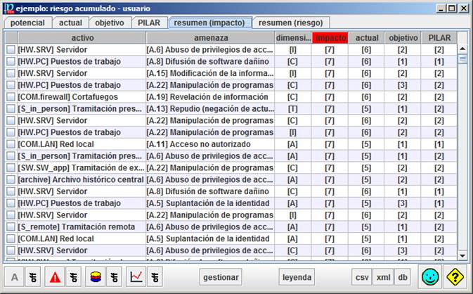Screen dimensions: 473x294
Task: Click the gray 'A' assets icon
Action: pyautogui.click(x=15, y=277)
